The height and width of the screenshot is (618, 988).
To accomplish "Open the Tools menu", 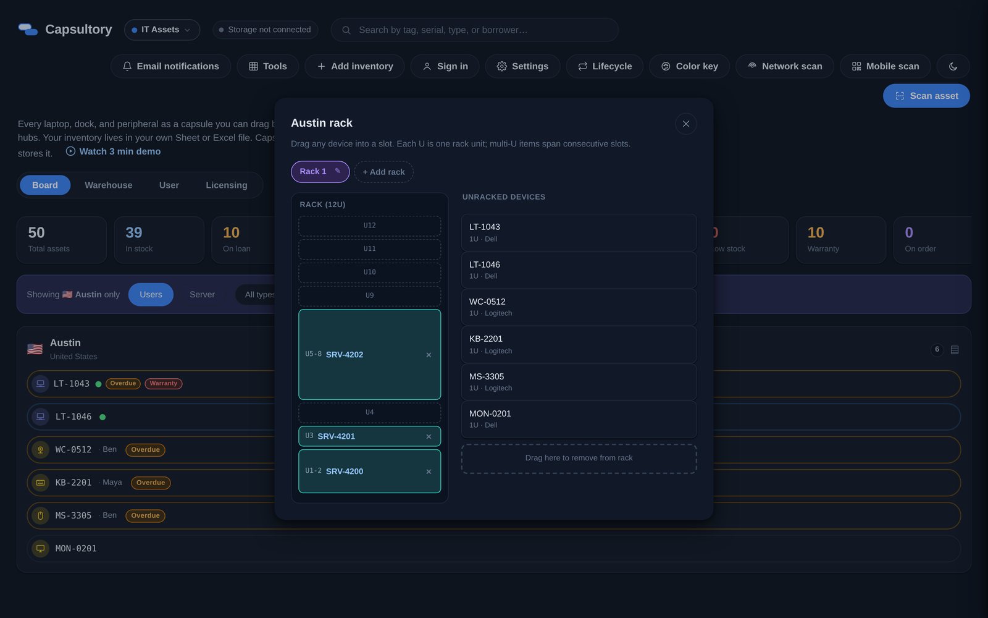I will [x=267, y=66].
